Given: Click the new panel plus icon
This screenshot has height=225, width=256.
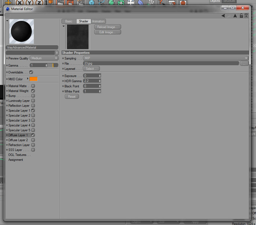Looking at the screenshot, I should click(246, 16).
